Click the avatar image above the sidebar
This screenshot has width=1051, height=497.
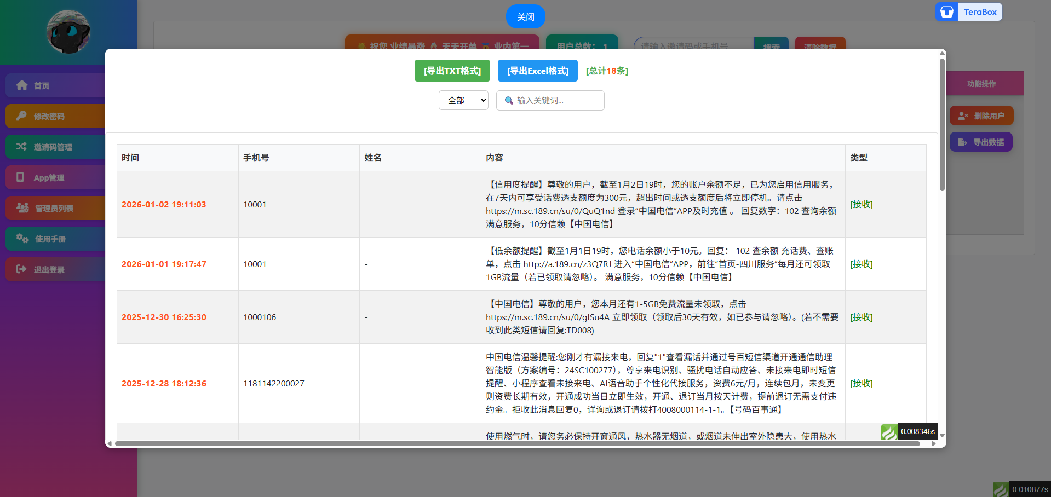(68, 32)
